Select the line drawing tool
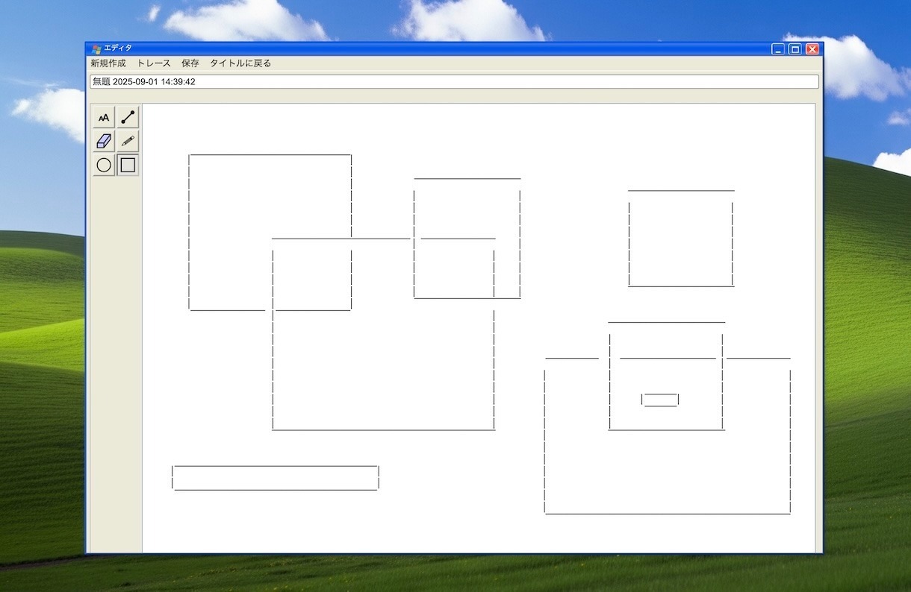Screen dimensions: 911x592 [x=128, y=117]
